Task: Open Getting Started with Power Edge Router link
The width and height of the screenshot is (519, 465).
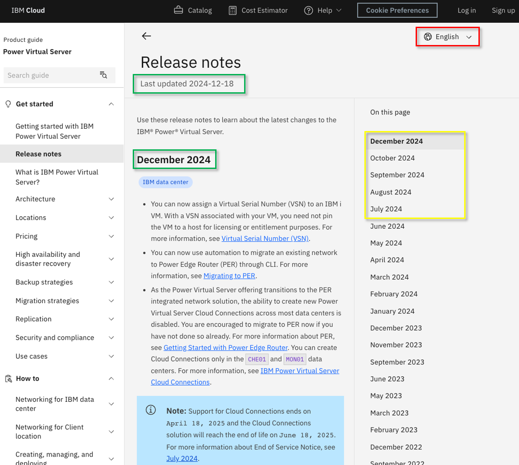Action: coord(225,347)
